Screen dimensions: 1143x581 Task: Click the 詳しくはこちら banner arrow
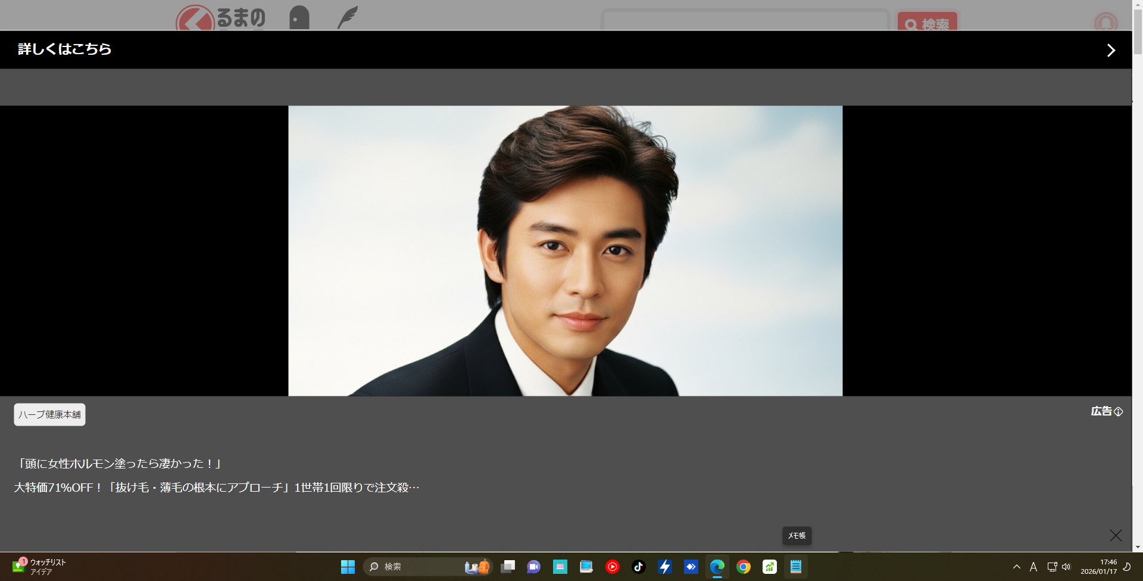(1110, 51)
